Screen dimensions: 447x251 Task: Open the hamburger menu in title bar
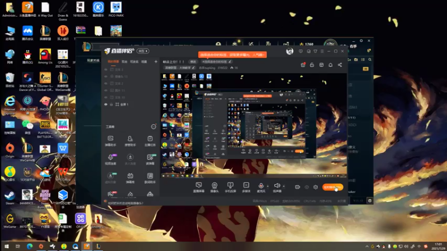(x=322, y=51)
